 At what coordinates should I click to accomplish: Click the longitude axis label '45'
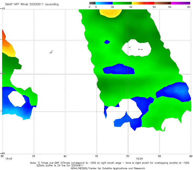tap(96, 156)
